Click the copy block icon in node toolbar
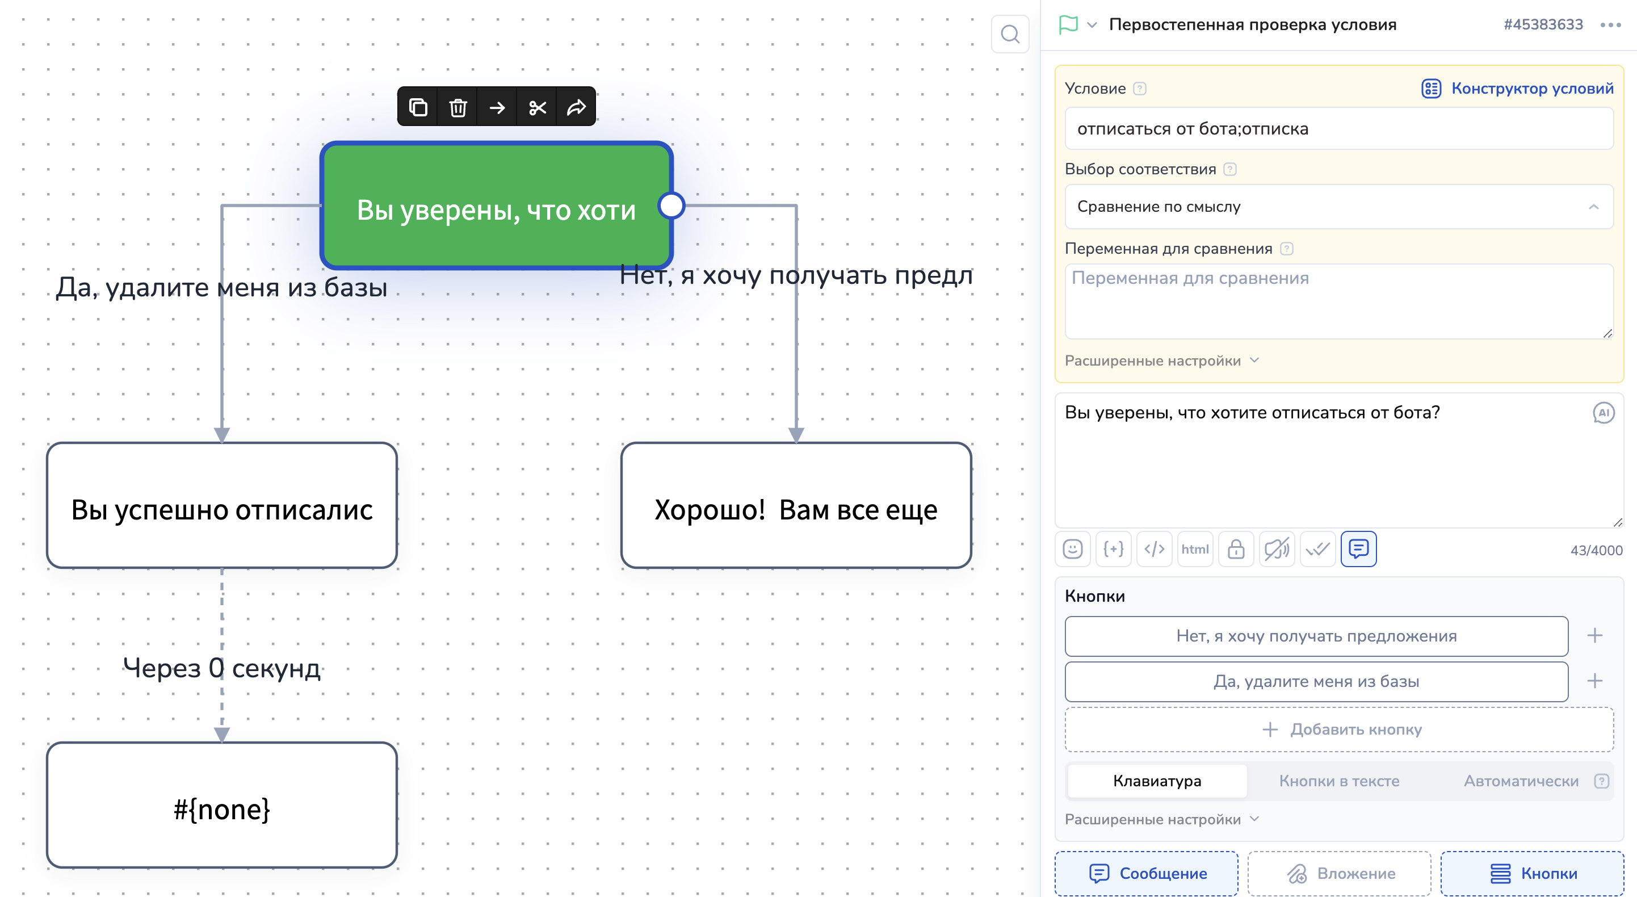Viewport: 1637px width, 897px height. [418, 107]
